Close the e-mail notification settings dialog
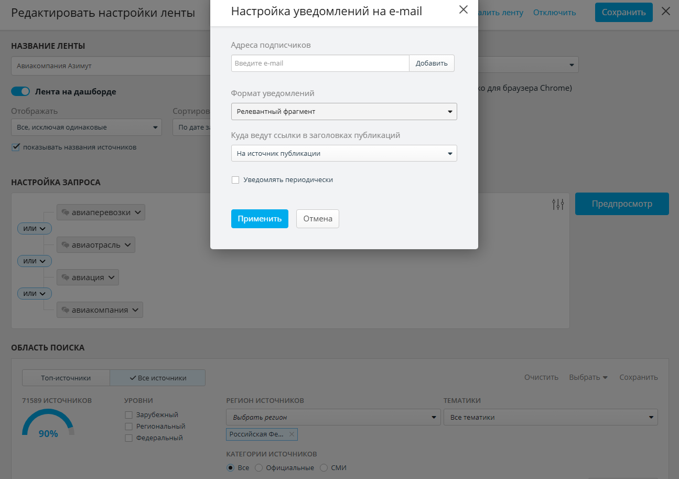 coord(463,9)
